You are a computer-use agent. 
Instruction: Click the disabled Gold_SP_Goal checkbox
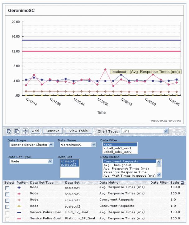7,213
